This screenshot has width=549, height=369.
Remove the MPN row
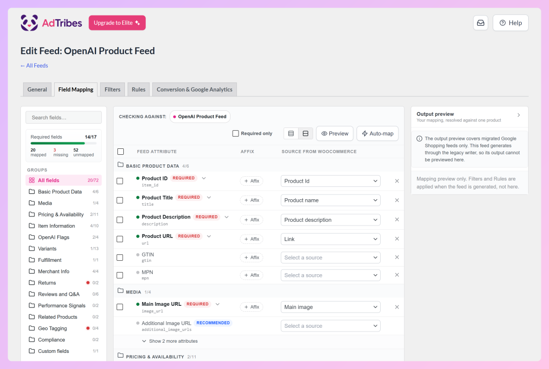397,275
